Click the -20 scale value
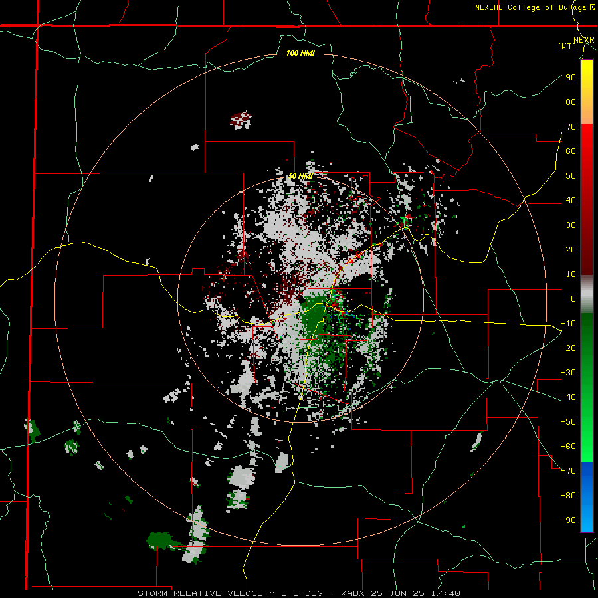The width and height of the screenshot is (598, 598). (568, 348)
